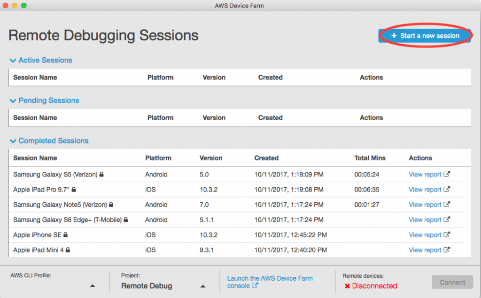The width and height of the screenshot is (481, 298).
Task: Click the Start a new session button
Action: tap(425, 36)
